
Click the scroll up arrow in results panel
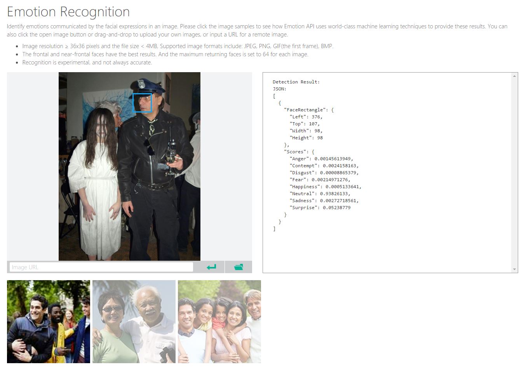(x=514, y=76)
